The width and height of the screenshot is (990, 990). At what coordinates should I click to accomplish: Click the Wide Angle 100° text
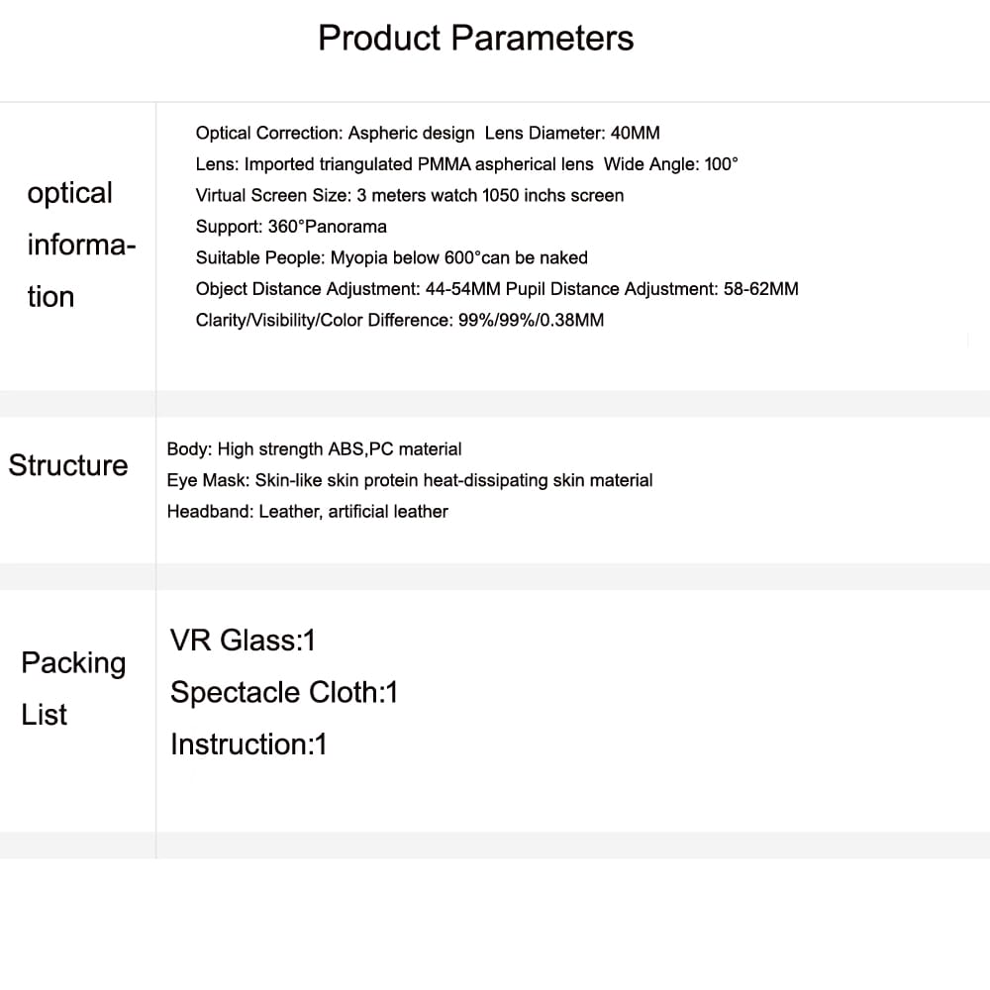tap(671, 164)
